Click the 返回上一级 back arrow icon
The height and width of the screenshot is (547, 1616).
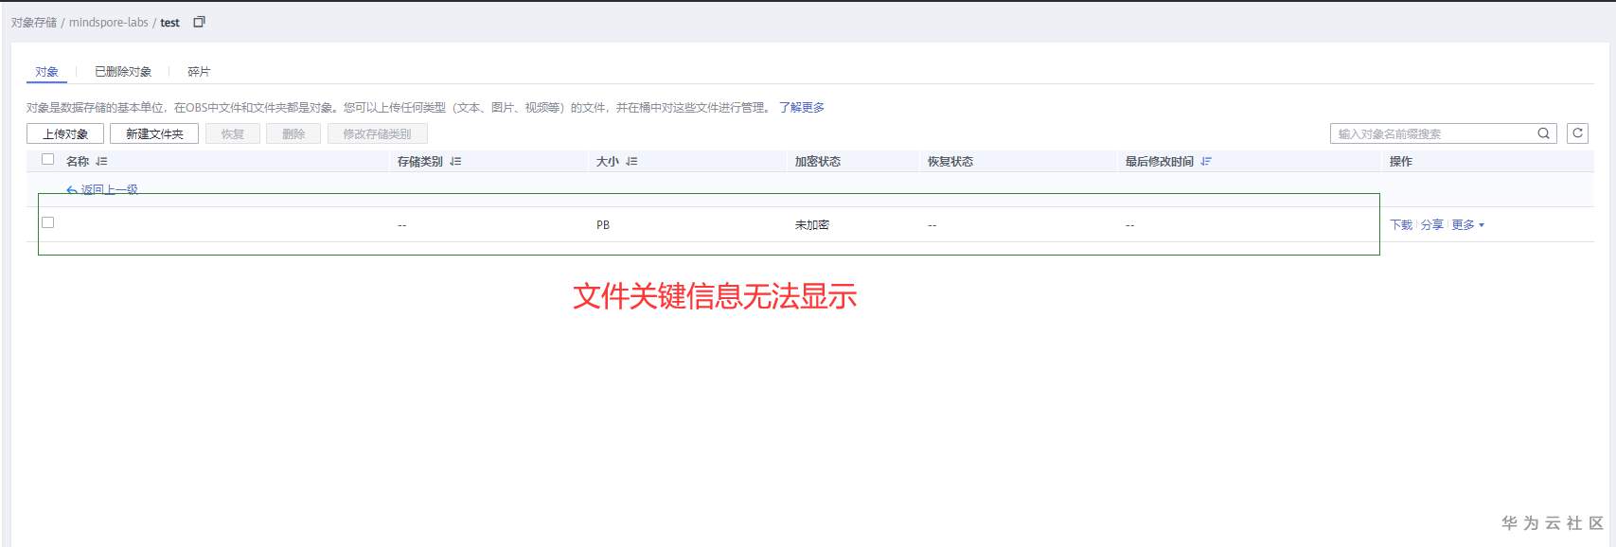point(72,190)
